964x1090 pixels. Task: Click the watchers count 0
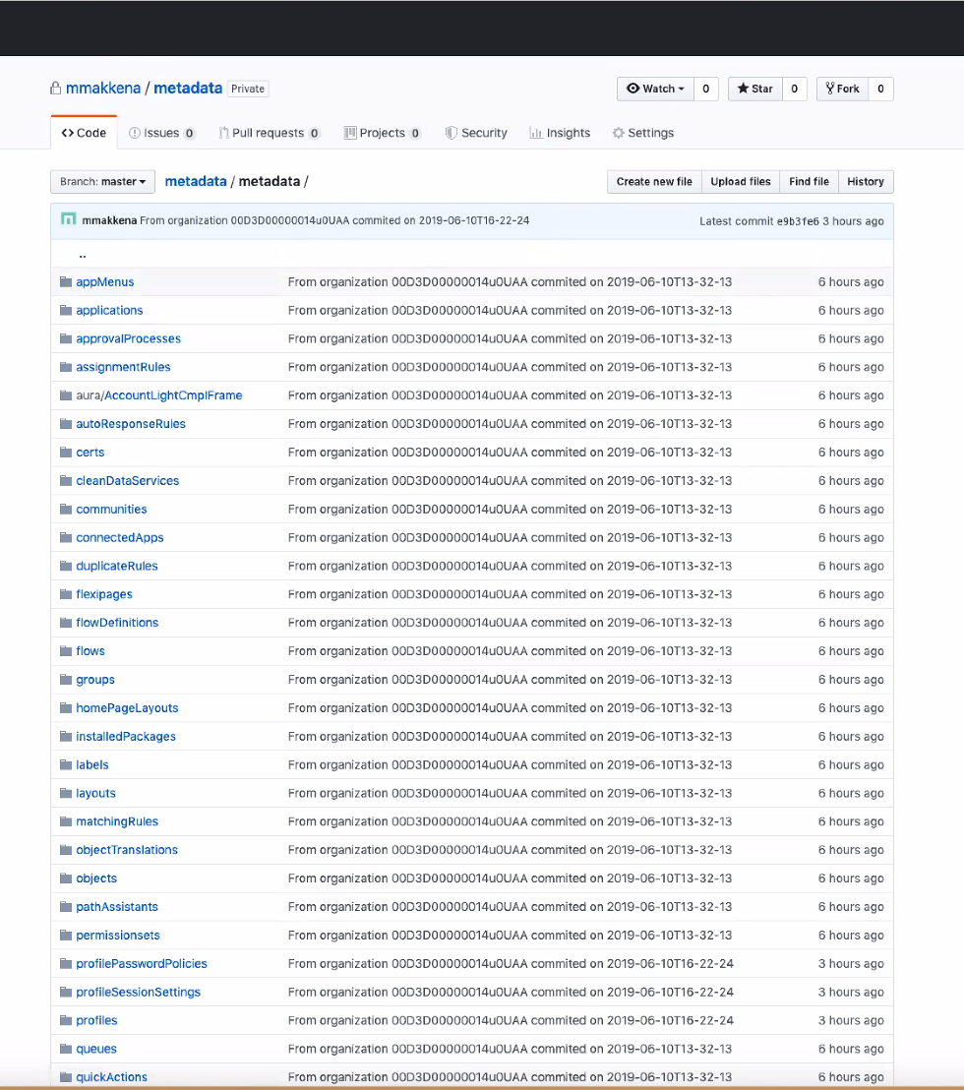tap(705, 89)
